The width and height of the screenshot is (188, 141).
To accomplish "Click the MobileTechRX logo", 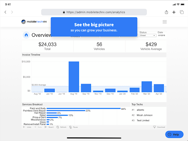I will 34,22.
